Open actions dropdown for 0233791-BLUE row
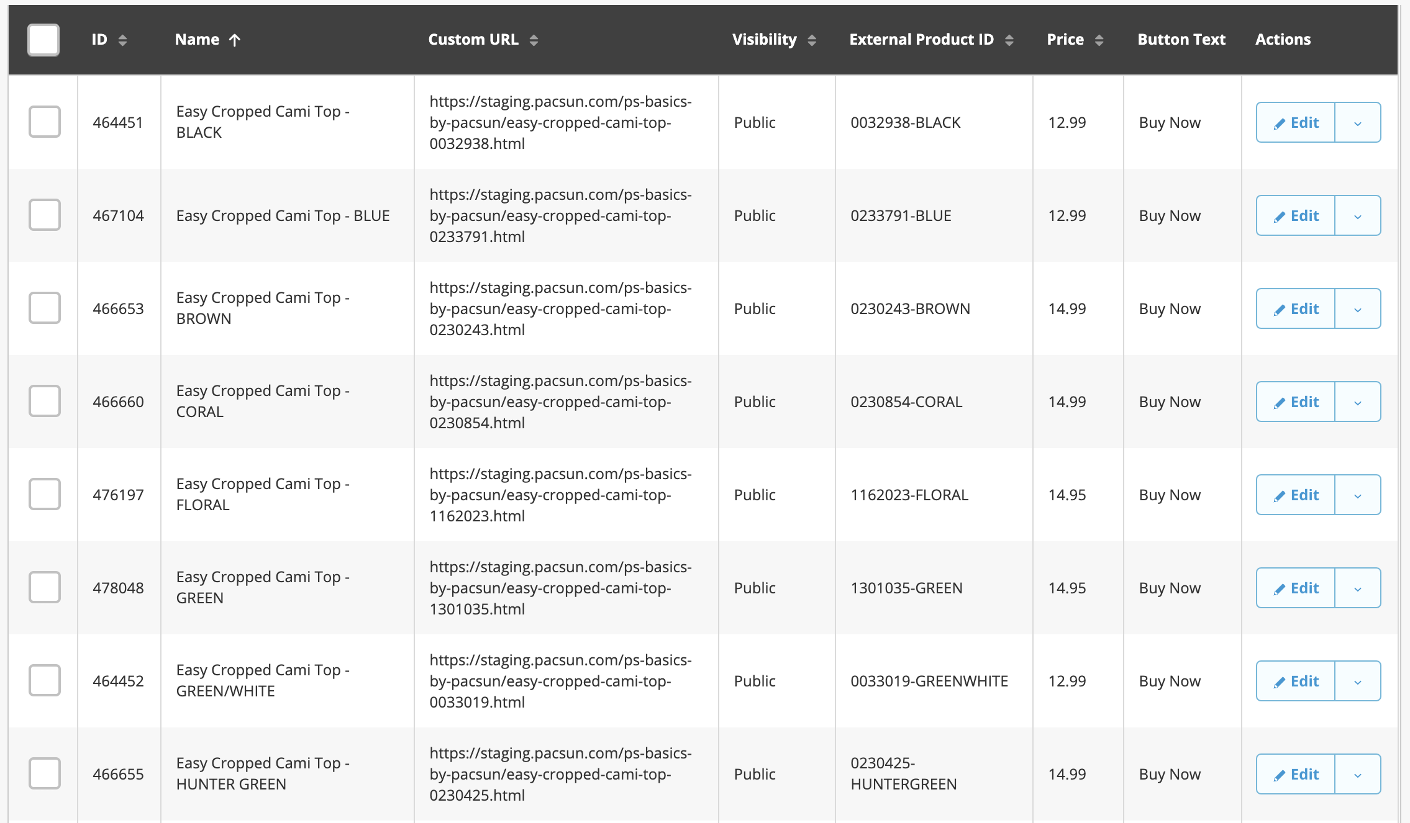Image resolution: width=1410 pixels, height=823 pixels. 1358,215
